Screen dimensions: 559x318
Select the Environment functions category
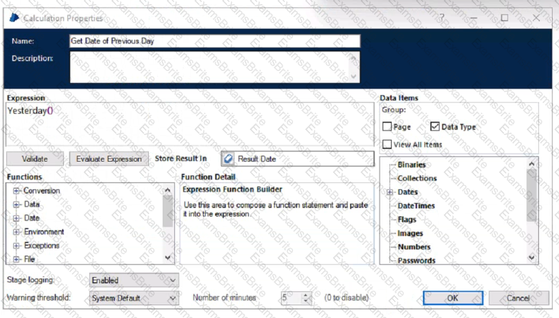pos(44,232)
